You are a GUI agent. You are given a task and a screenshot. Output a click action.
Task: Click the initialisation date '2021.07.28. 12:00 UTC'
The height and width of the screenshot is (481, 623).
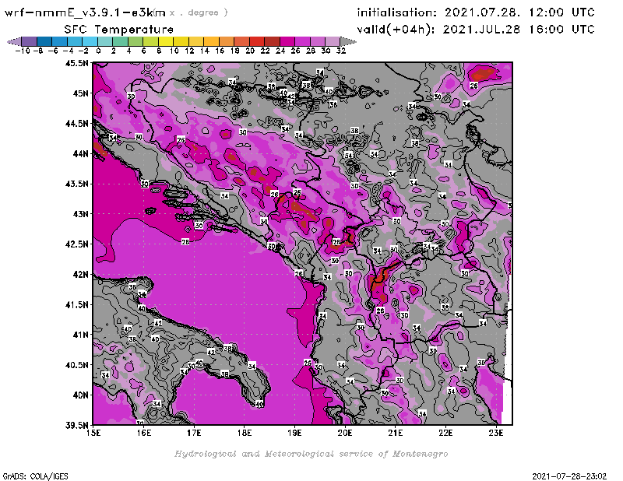click(x=519, y=12)
